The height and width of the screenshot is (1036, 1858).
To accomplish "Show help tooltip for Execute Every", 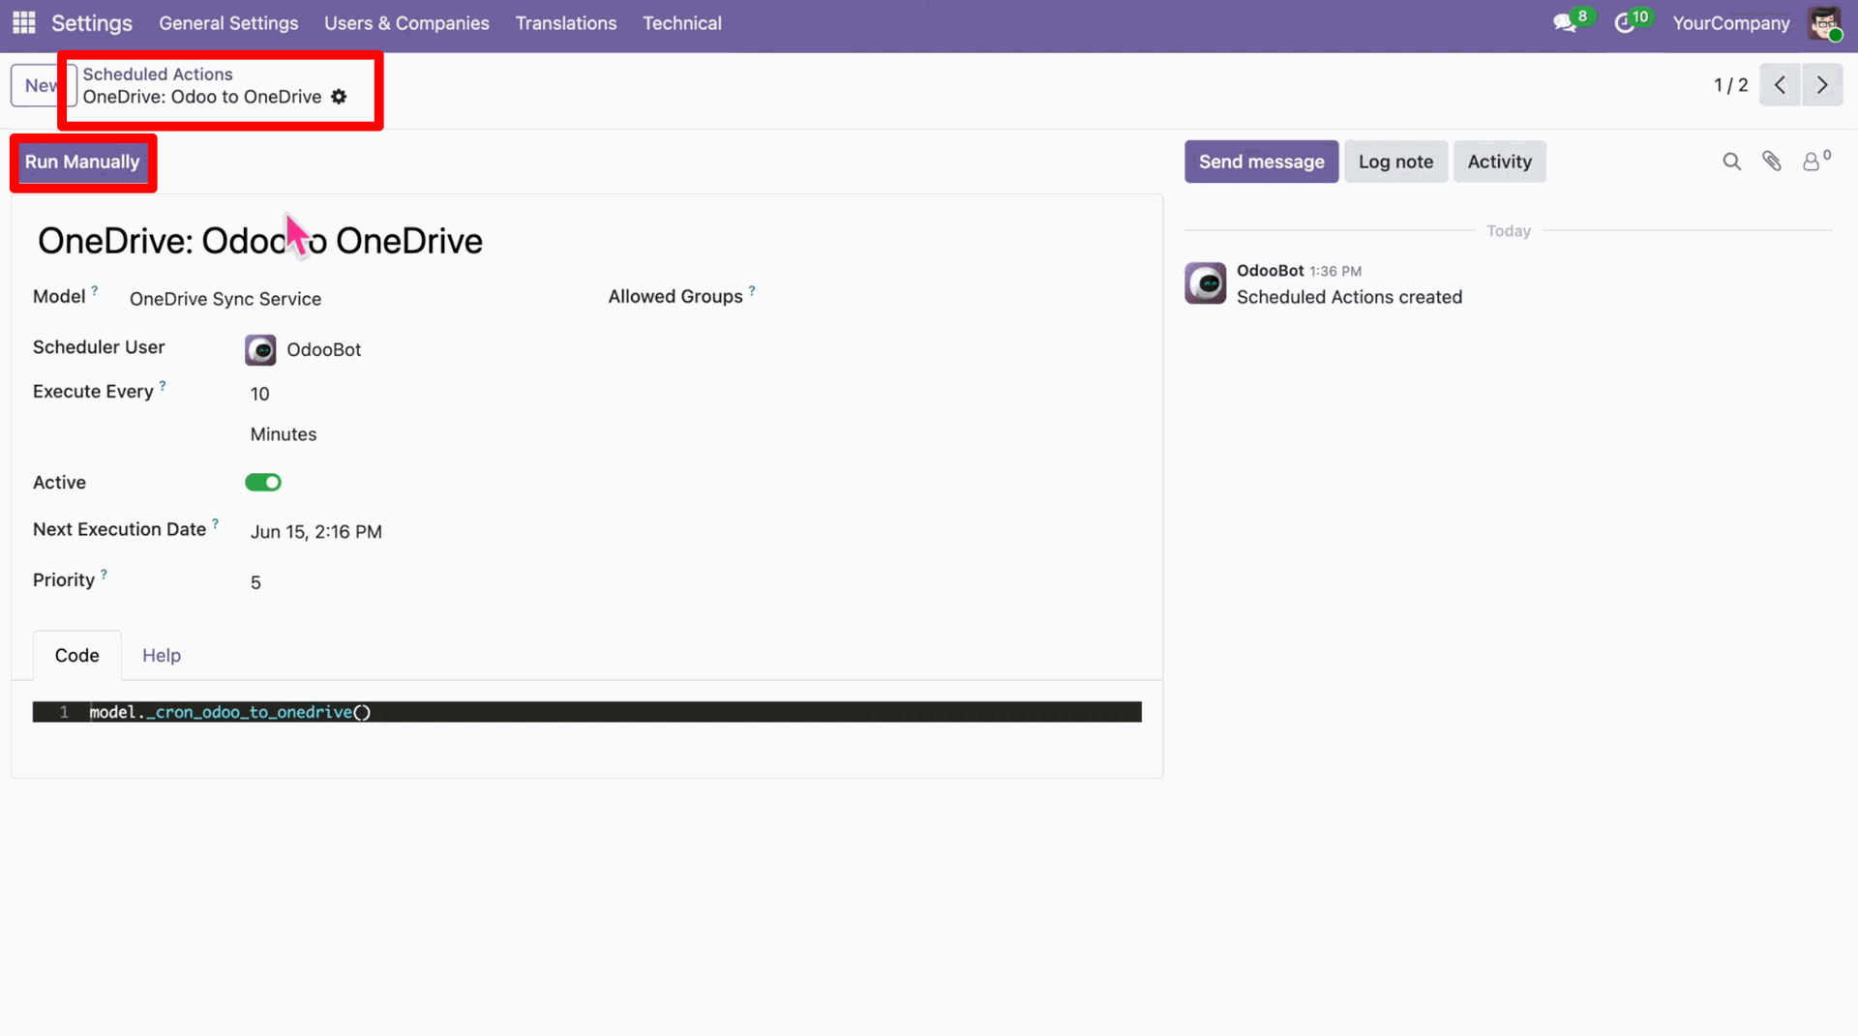I will (x=163, y=385).
